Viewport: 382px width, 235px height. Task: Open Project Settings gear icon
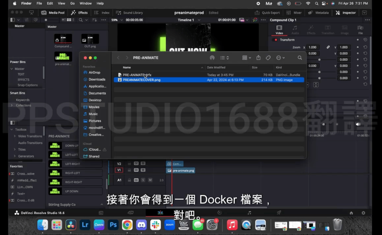tap(363, 213)
